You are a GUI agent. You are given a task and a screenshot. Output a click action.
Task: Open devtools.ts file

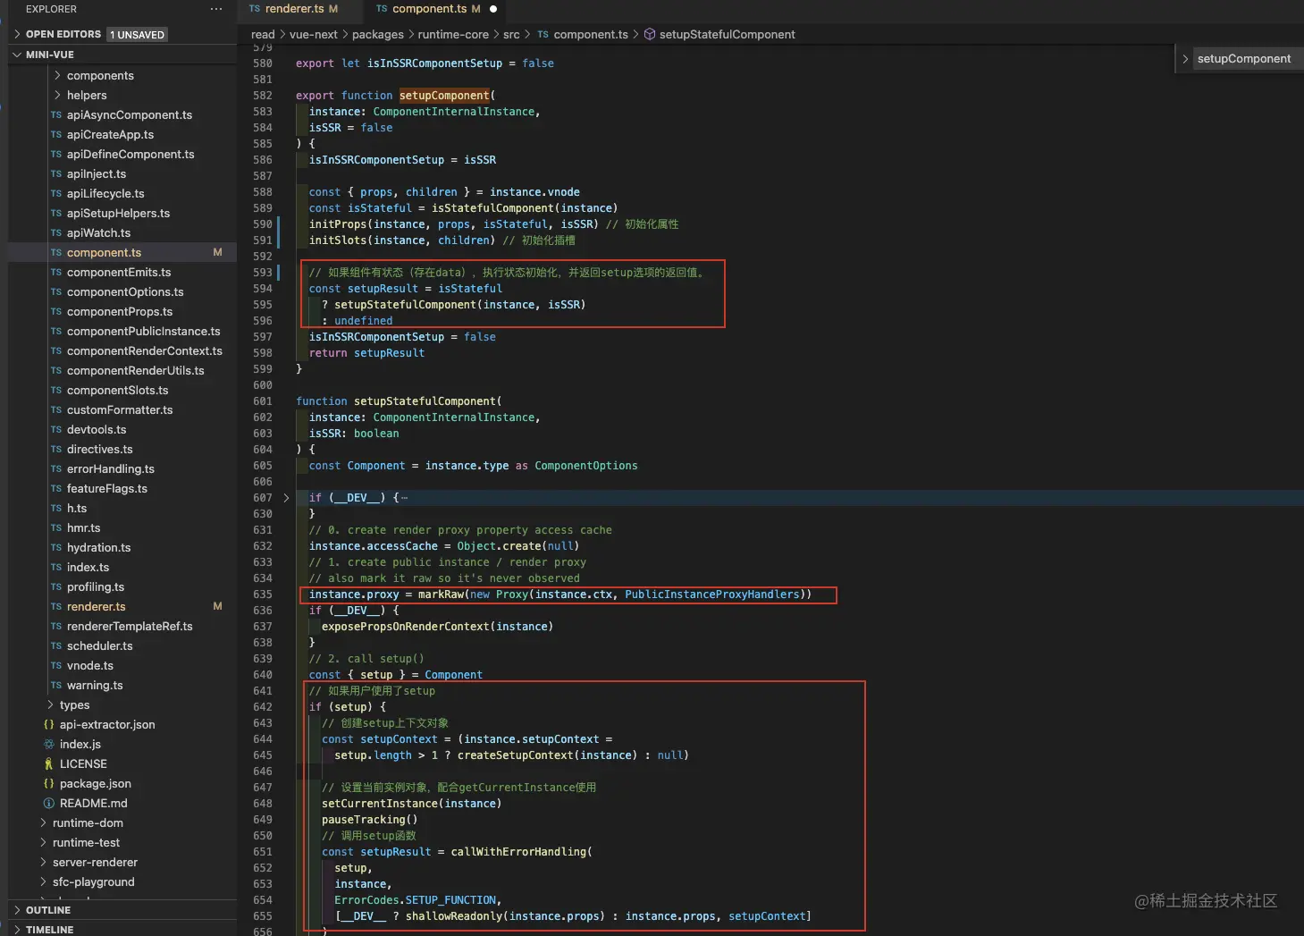(97, 430)
